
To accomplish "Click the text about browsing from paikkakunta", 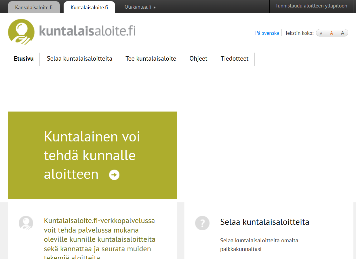I will click(x=259, y=245).
